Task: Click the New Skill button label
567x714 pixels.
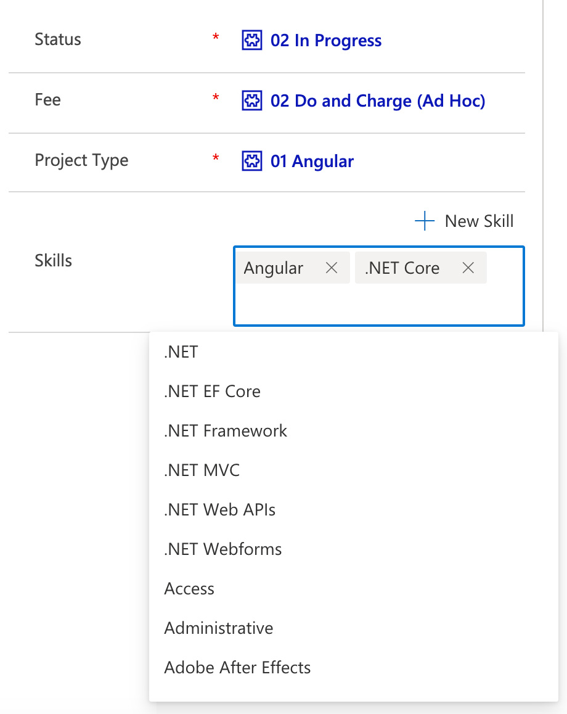Action: 479,221
